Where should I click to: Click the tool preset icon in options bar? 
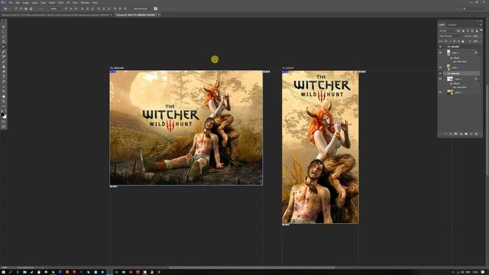pos(5,8)
